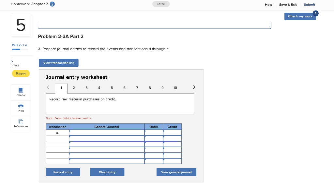Switch to journal entry tab 9
This screenshot has width=334, height=188.
[x=162, y=88]
